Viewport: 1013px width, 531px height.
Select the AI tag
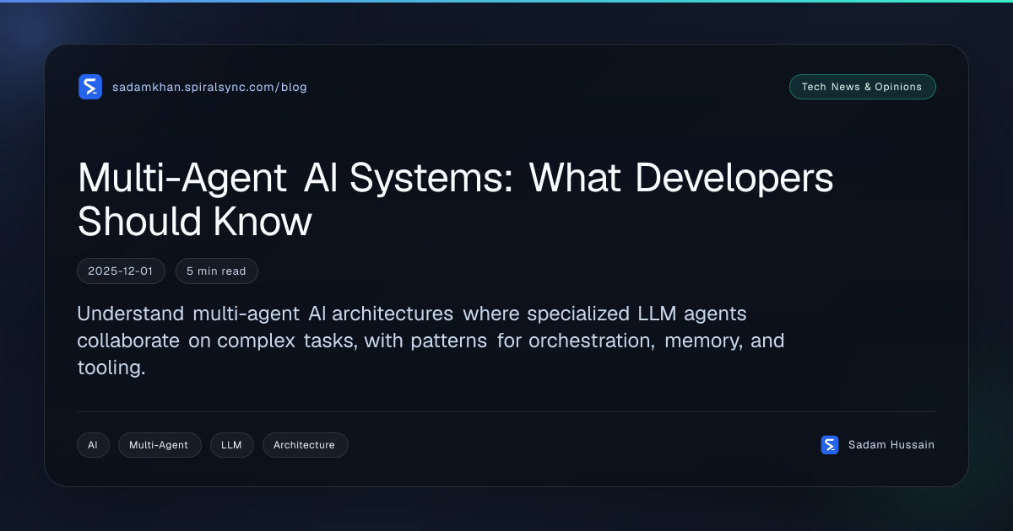[93, 445]
